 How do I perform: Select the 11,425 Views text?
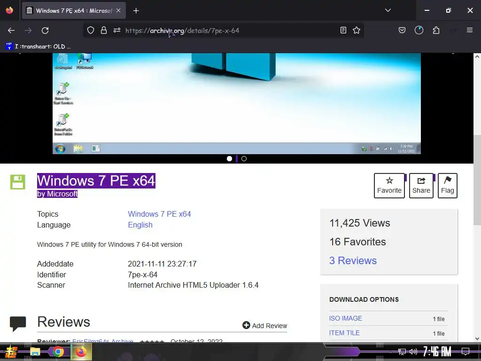[x=359, y=223]
